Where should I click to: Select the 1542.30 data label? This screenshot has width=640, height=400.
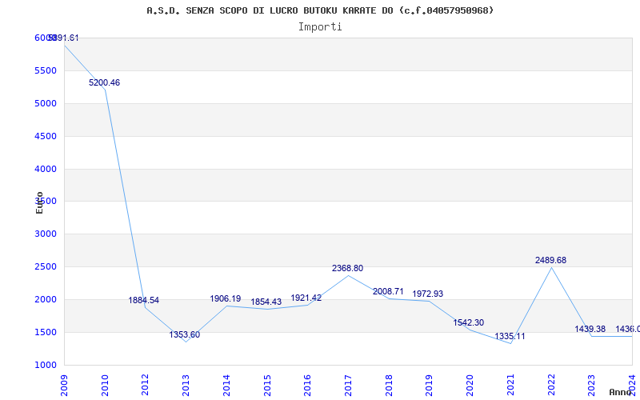(x=469, y=323)
